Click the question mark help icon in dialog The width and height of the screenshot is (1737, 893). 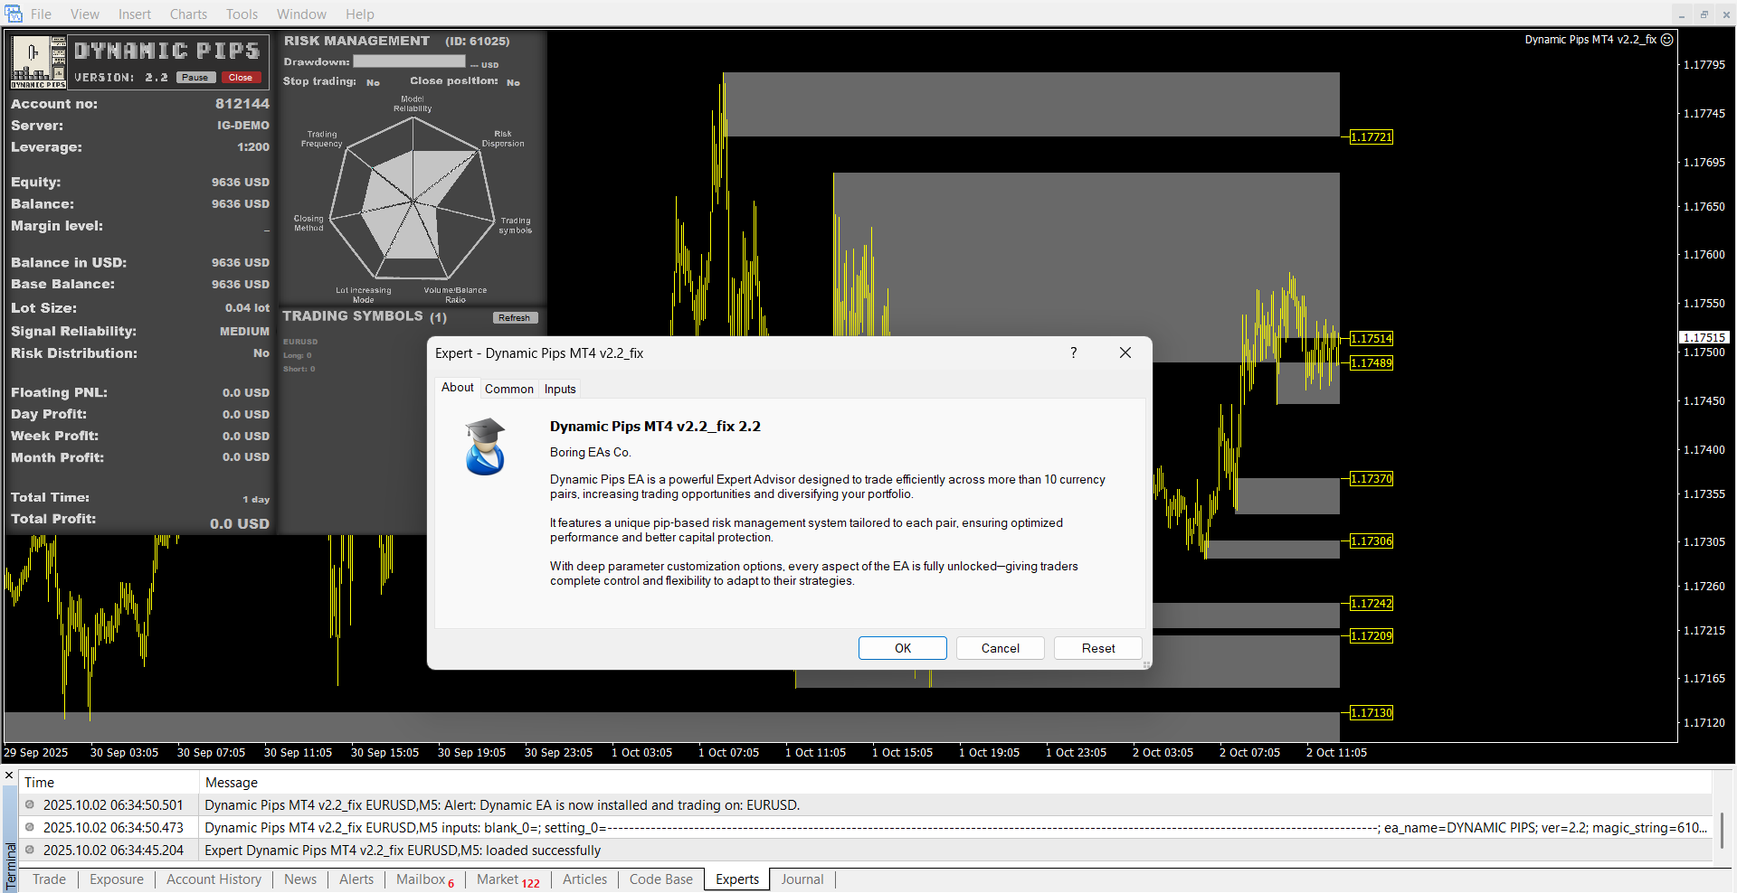(x=1074, y=352)
